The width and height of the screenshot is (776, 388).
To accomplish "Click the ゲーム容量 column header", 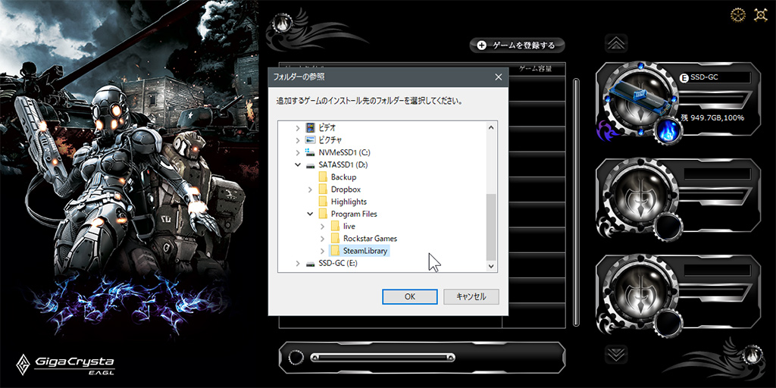I will [534, 68].
